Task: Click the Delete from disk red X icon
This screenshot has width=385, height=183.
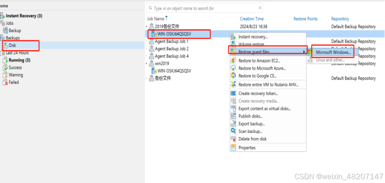Action: point(233,139)
